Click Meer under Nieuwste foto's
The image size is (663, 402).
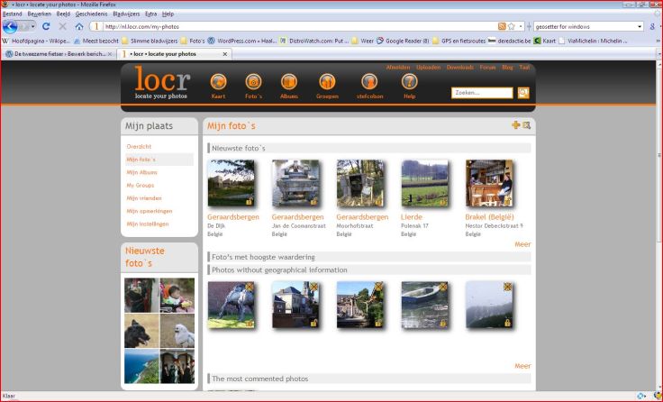(522, 244)
